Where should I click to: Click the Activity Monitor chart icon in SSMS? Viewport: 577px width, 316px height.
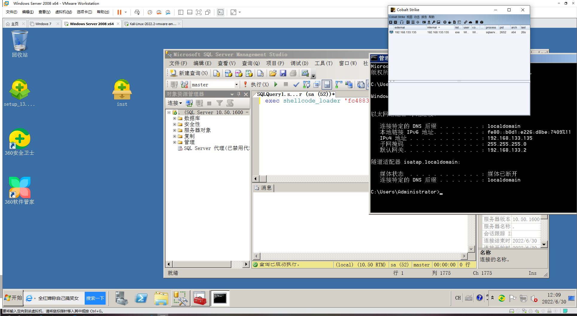point(305,73)
